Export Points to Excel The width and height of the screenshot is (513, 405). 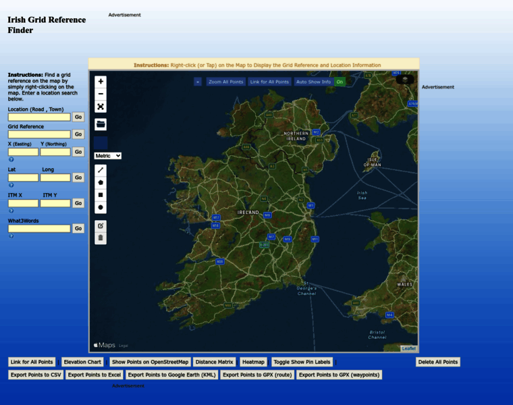click(x=94, y=375)
